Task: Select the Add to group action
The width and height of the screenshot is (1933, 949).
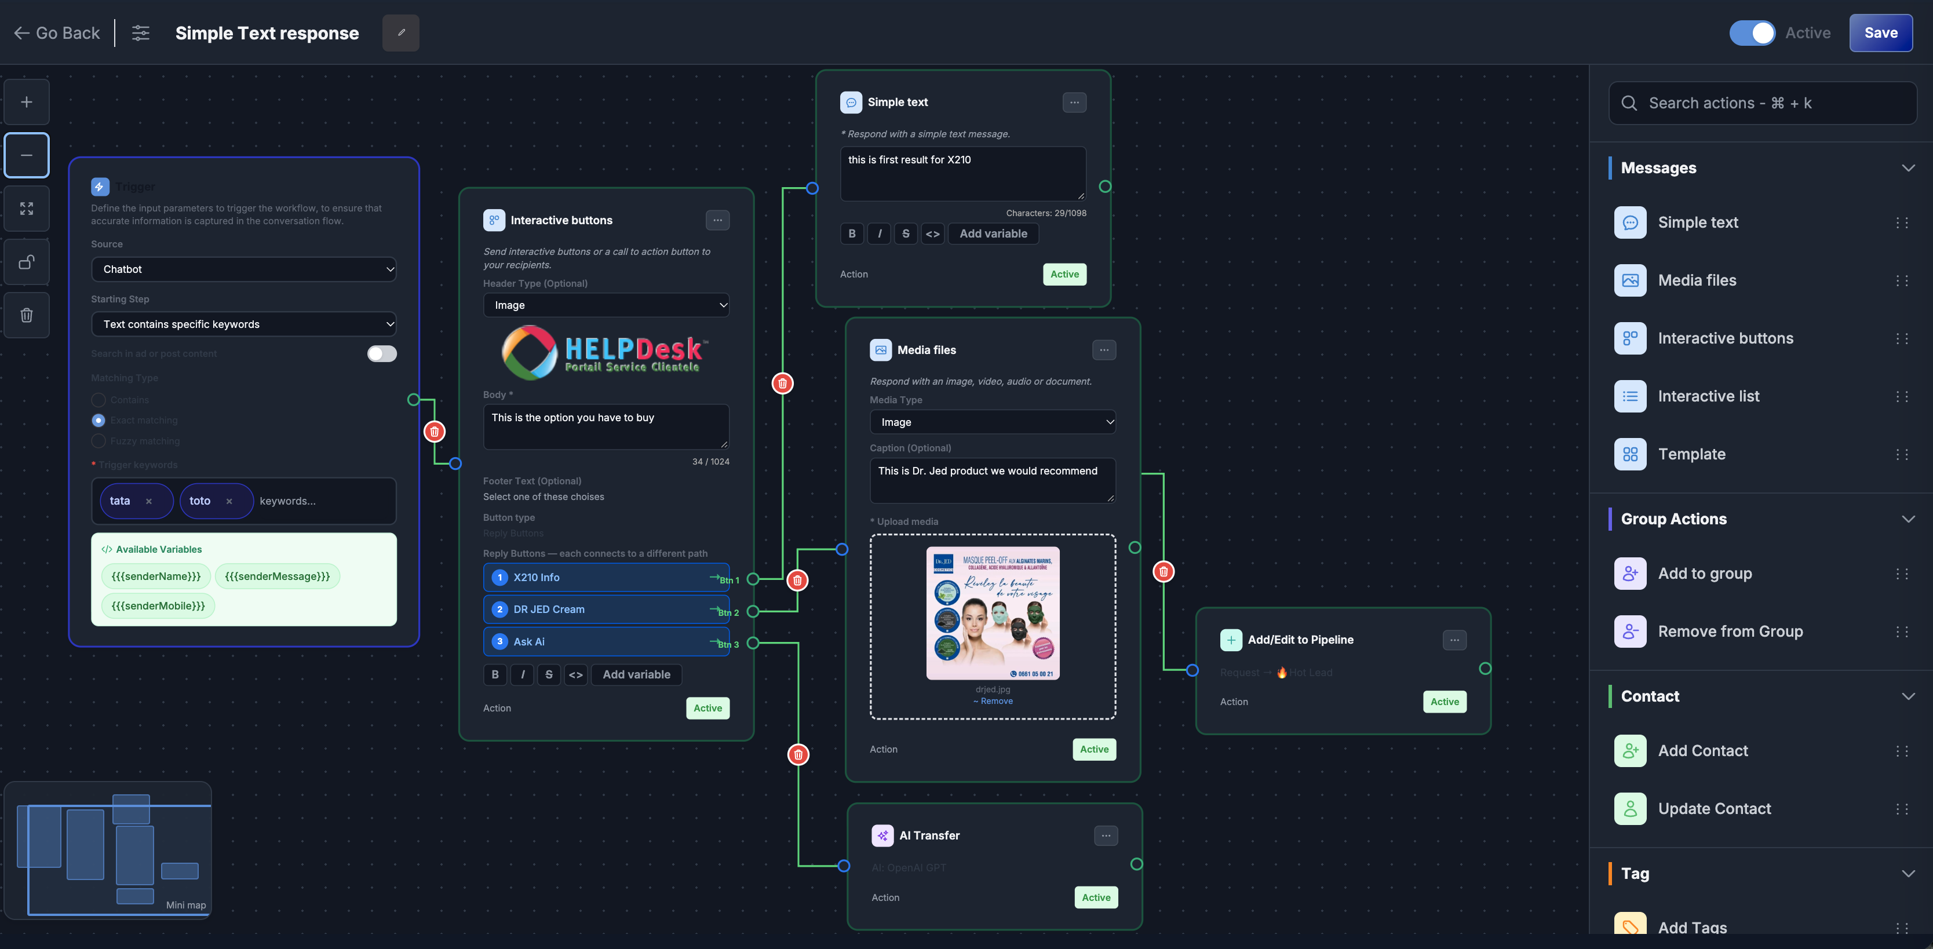Action: 1761,574
